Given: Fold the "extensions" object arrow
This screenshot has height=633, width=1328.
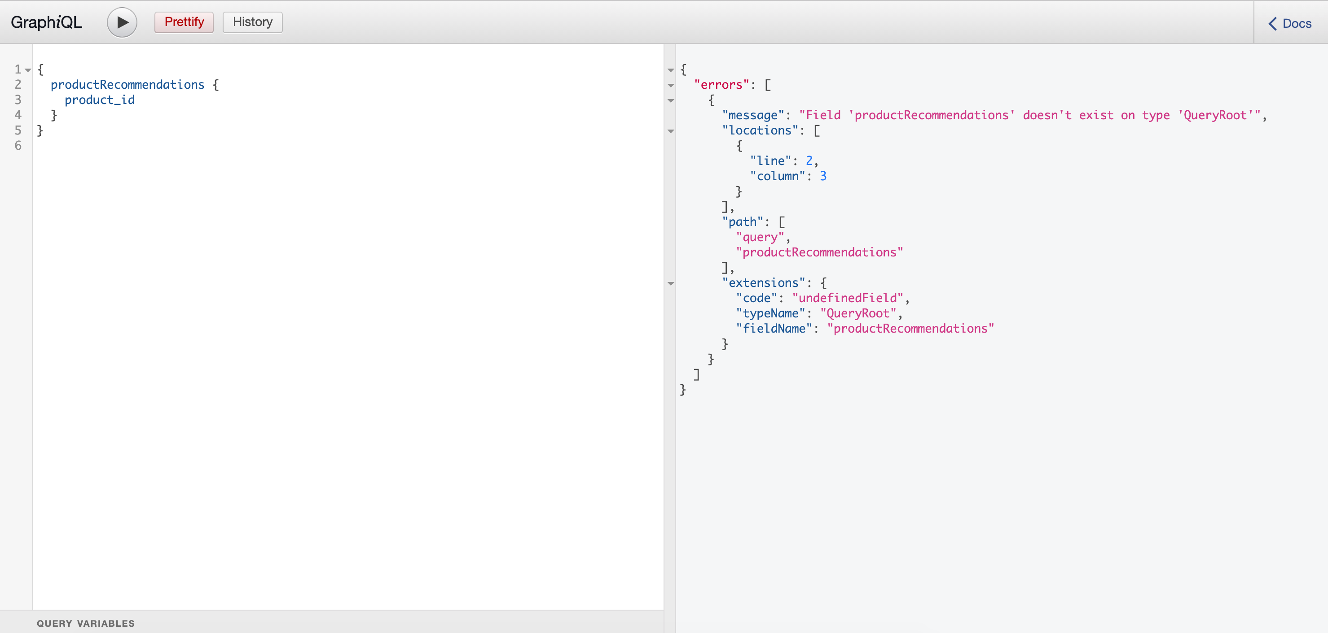Looking at the screenshot, I should [x=671, y=283].
